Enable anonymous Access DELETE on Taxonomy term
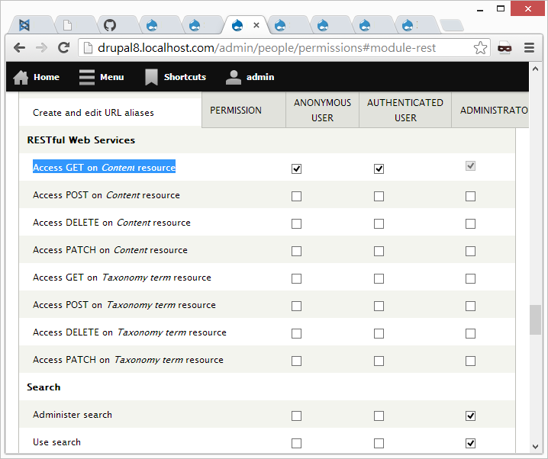The width and height of the screenshot is (548, 459). 297,333
